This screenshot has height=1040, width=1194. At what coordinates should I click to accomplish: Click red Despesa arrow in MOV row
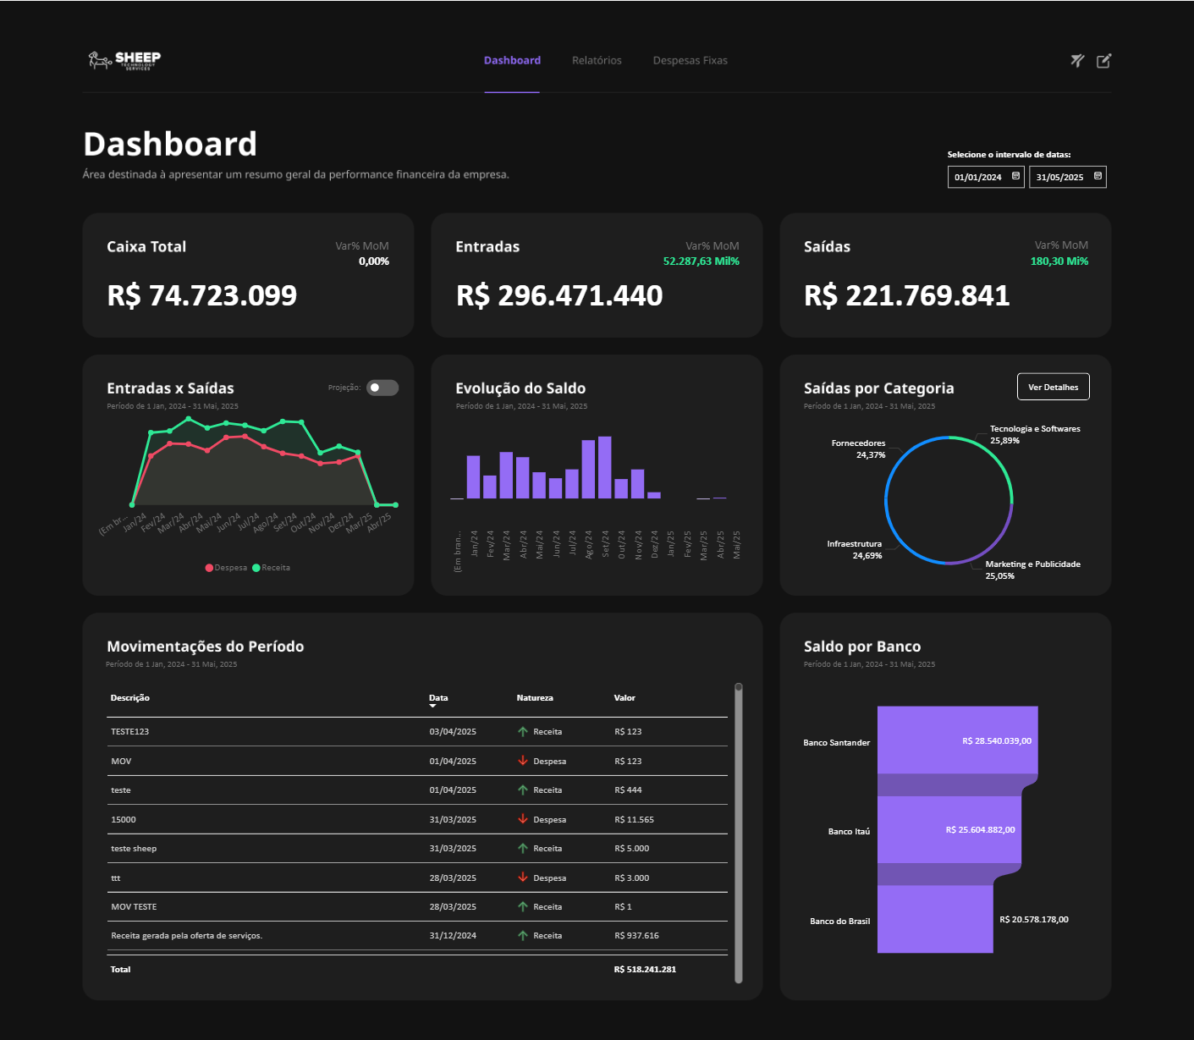point(523,761)
